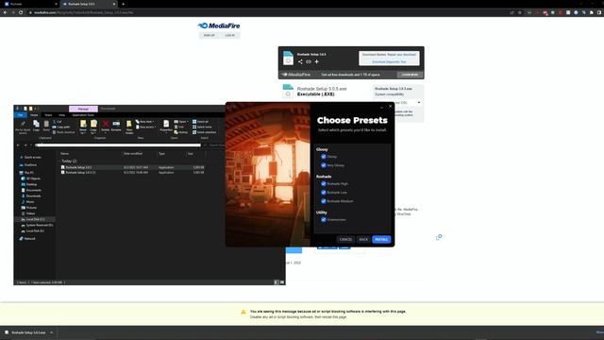Open the Share tab in File Explorer

tap(48, 115)
